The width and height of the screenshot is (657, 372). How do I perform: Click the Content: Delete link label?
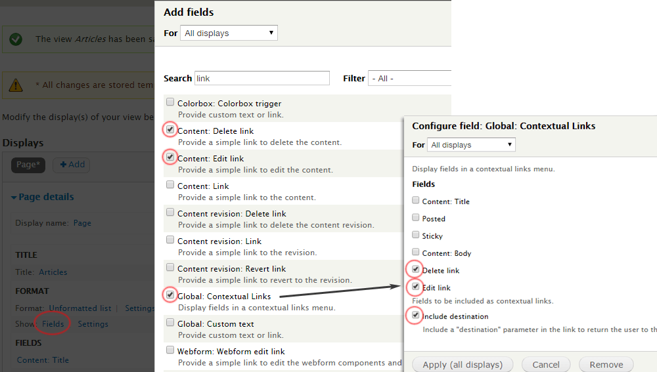pos(215,131)
